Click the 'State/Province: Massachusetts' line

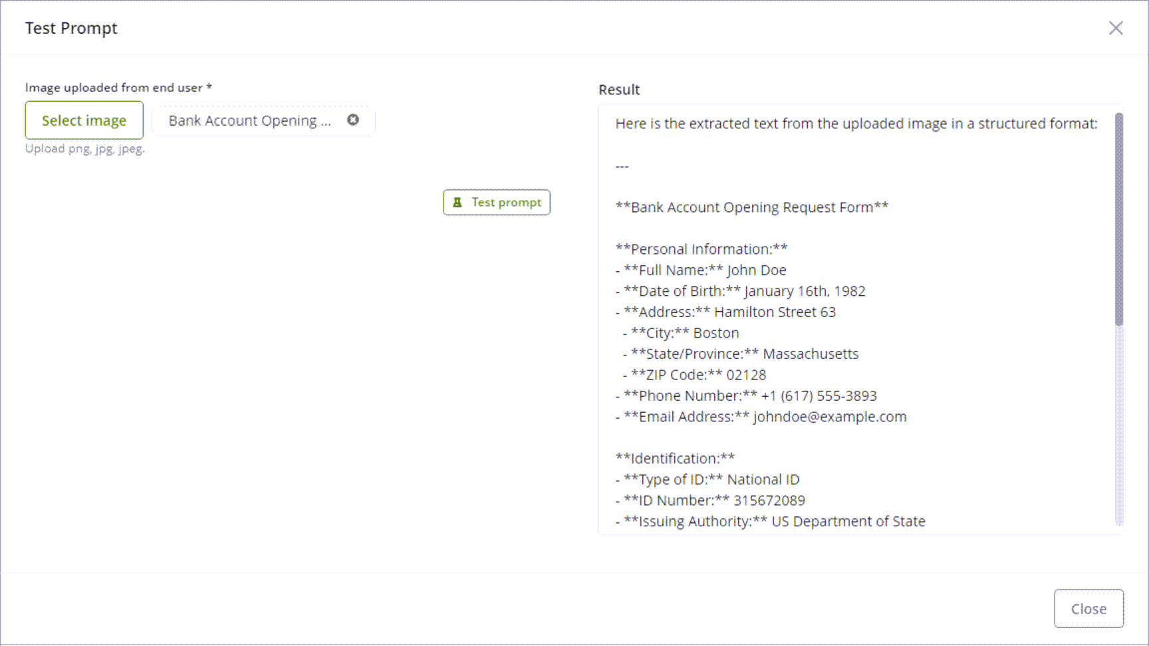(x=741, y=354)
